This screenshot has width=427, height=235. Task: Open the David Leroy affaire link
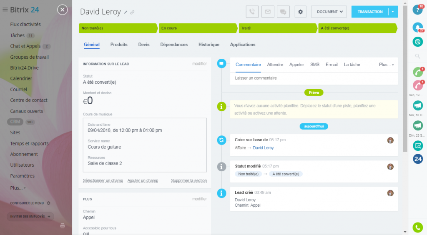coord(263,147)
